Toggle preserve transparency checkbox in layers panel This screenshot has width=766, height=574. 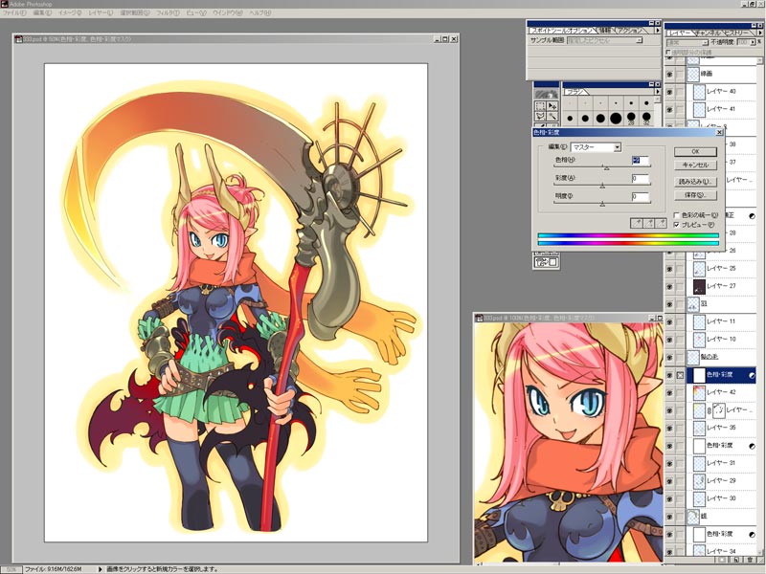tap(668, 52)
